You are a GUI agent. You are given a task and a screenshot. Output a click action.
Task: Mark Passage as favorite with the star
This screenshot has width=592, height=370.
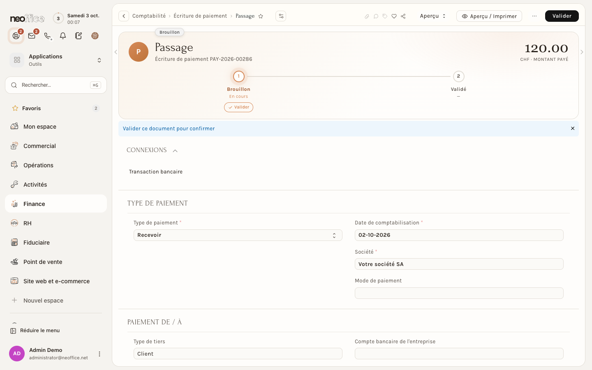tap(261, 16)
